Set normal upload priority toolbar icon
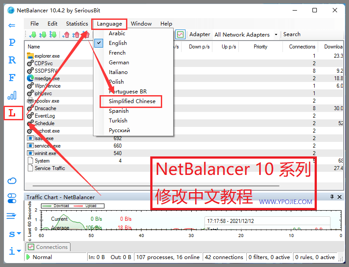 click(76, 34)
